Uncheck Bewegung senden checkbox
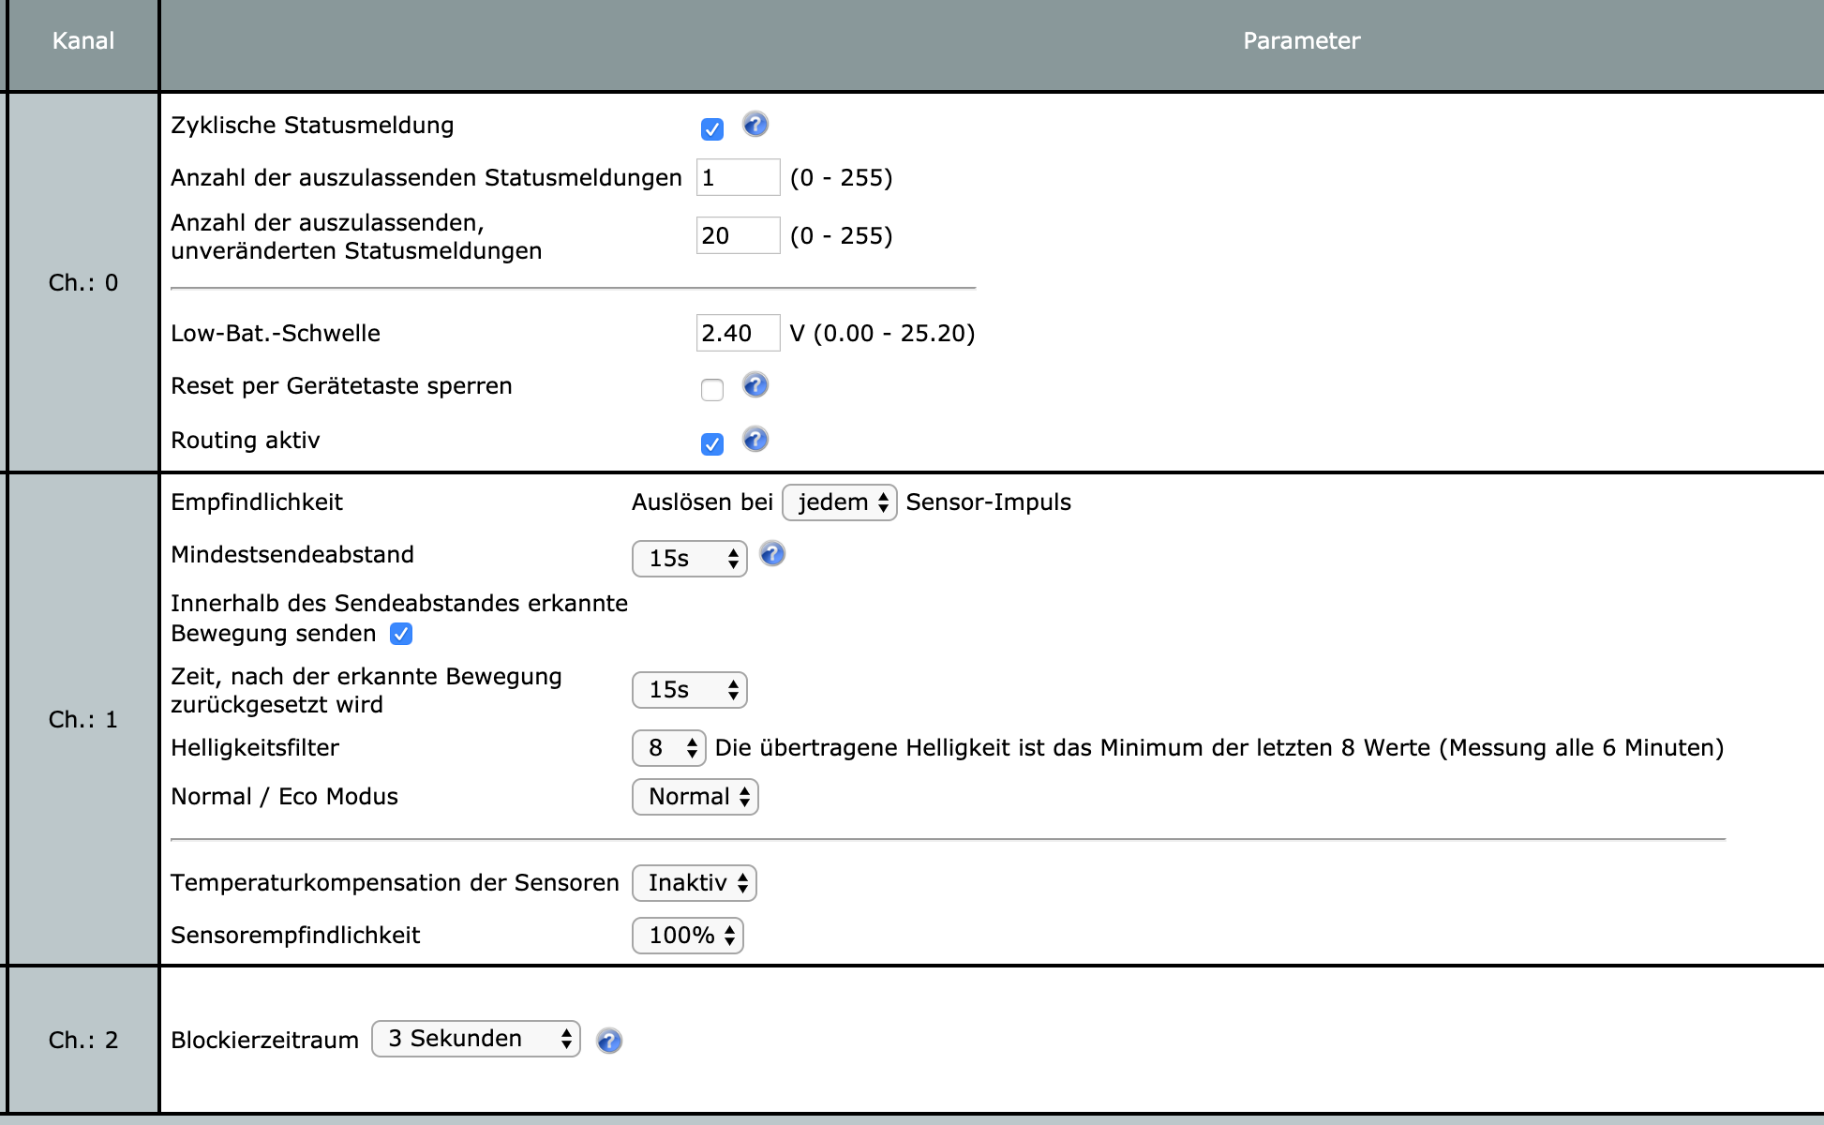Image resolution: width=1824 pixels, height=1125 pixels. [x=401, y=634]
